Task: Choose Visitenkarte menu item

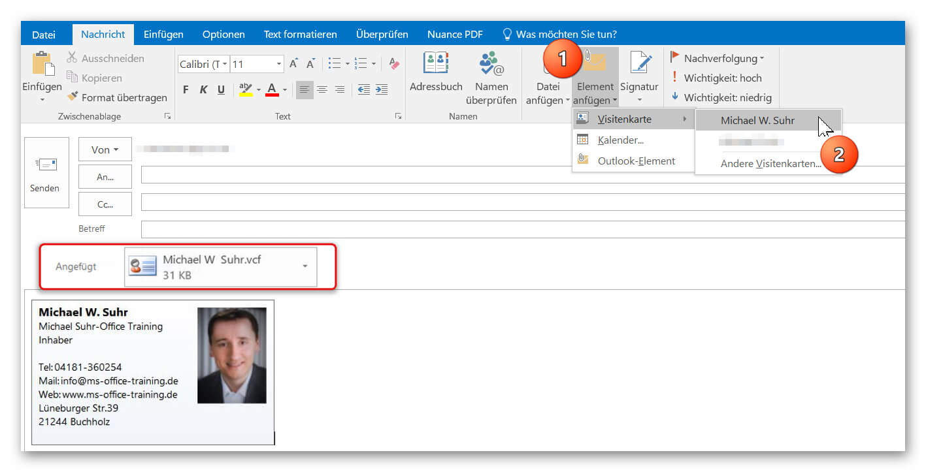Action: click(x=633, y=119)
